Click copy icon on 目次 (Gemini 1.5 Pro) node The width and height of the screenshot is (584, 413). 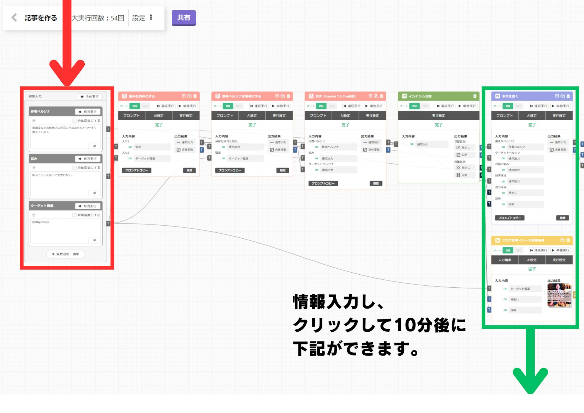(376, 96)
